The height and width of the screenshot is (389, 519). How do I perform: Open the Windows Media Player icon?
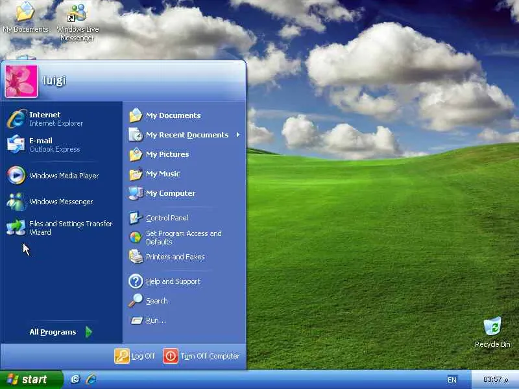tap(16, 175)
